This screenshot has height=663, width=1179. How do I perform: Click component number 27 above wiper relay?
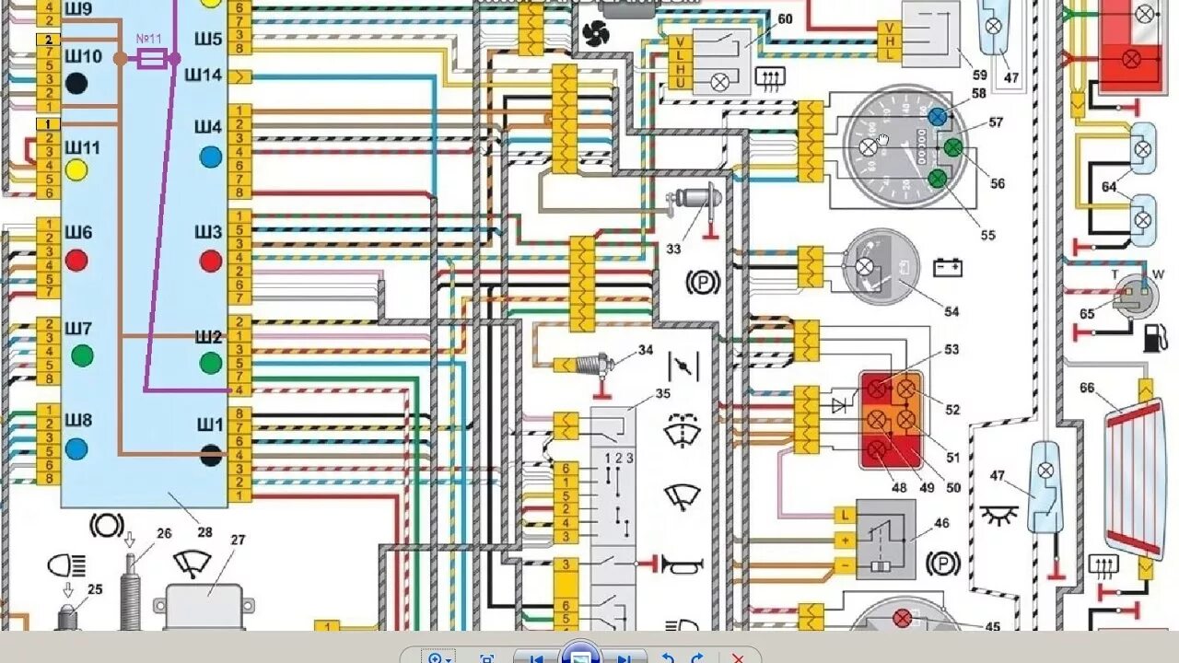tap(238, 540)
